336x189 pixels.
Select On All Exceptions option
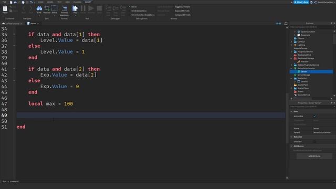pos(139,11)
